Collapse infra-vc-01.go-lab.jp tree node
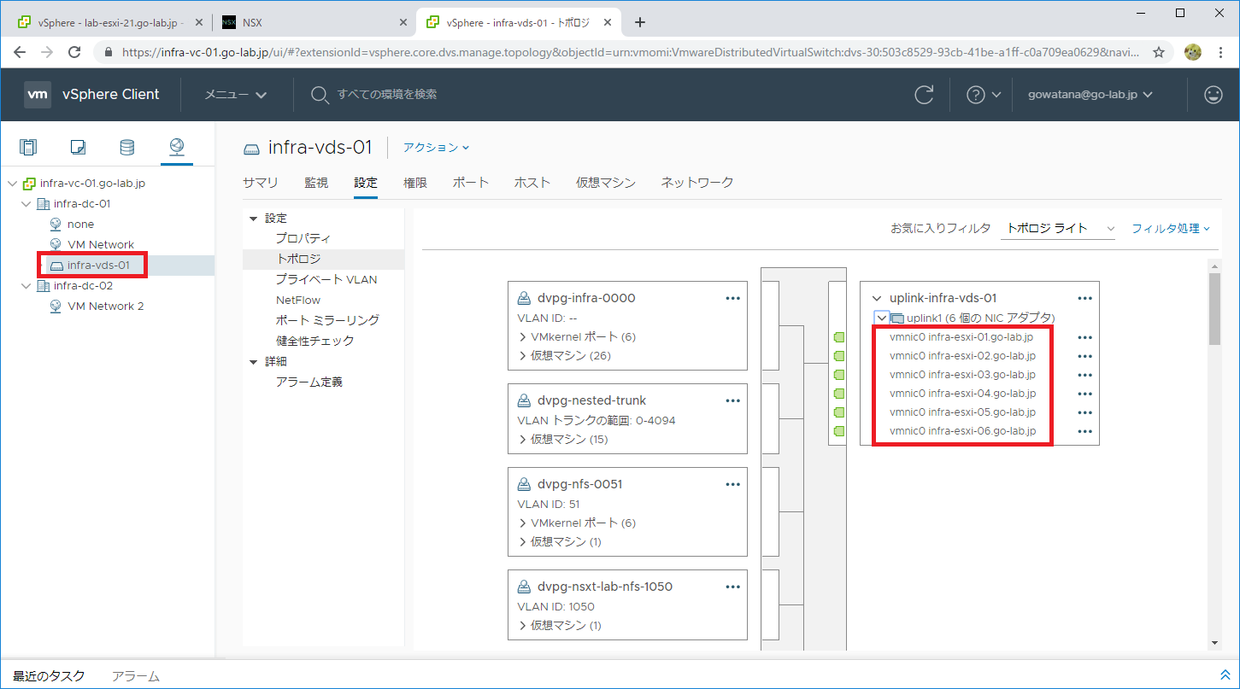1240x689 pixels. click(12, 184)
